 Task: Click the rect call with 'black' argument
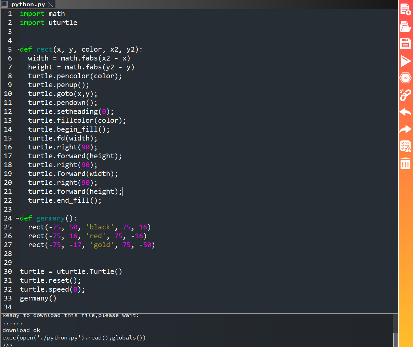coord(89,227)
